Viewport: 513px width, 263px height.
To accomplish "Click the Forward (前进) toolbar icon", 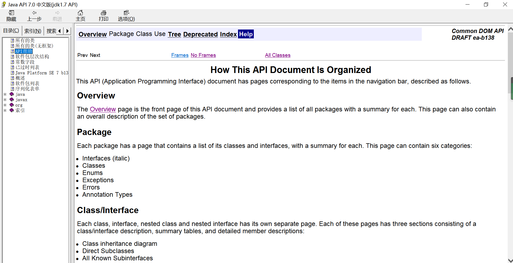I will pos(57,13).
